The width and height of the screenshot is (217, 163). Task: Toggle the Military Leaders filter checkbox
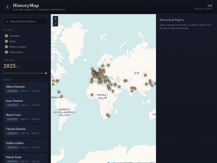(6, 47)
